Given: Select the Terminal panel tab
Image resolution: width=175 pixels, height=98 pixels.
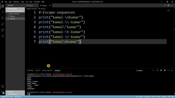Looking at the screenshot, I should click(x=57, y=71).
